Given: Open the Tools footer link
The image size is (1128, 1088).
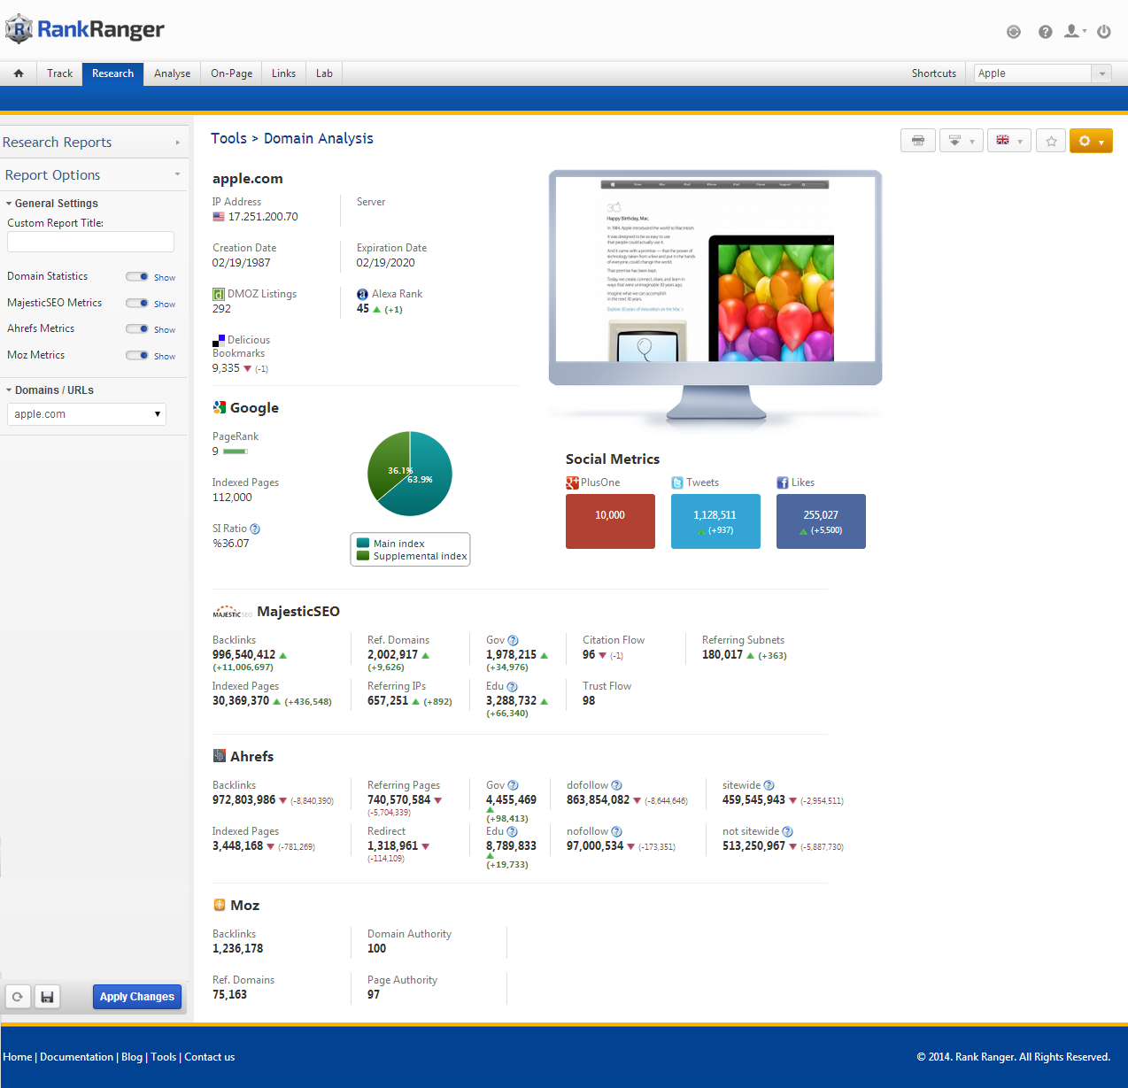Looking at the screenshot, I should coord(164,1057).
